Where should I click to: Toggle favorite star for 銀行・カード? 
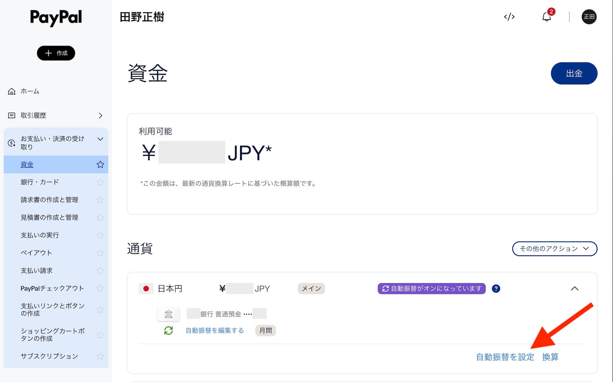(x=100, y=182)
